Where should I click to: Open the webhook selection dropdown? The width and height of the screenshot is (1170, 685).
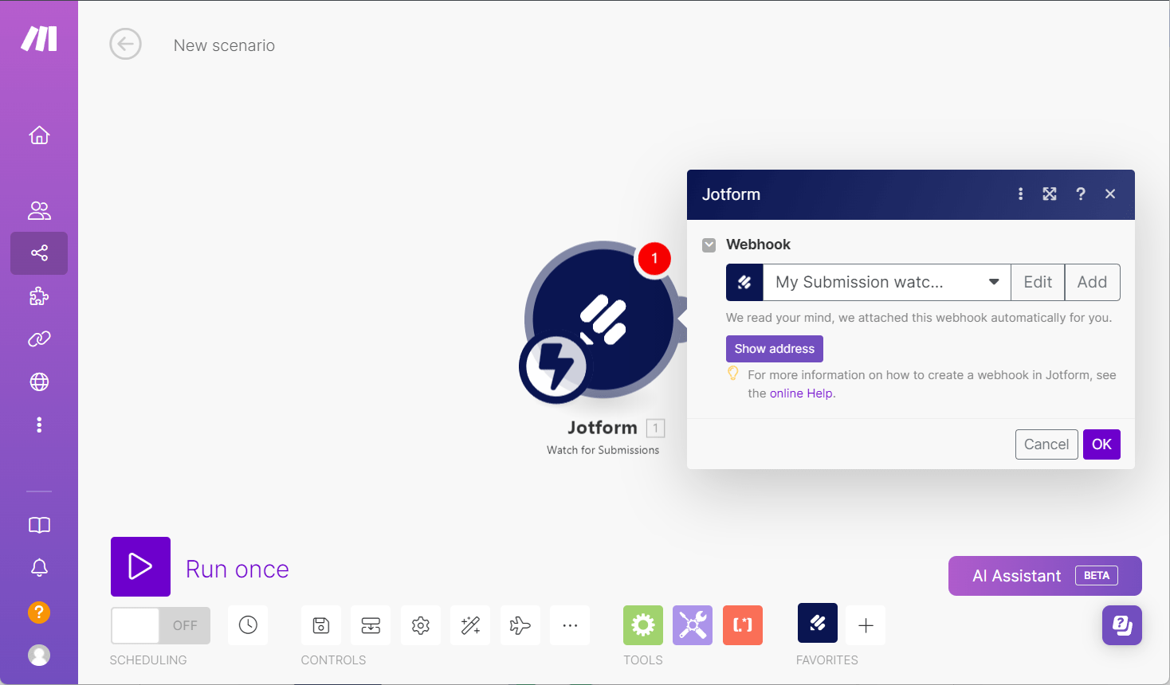coord(887,282)
